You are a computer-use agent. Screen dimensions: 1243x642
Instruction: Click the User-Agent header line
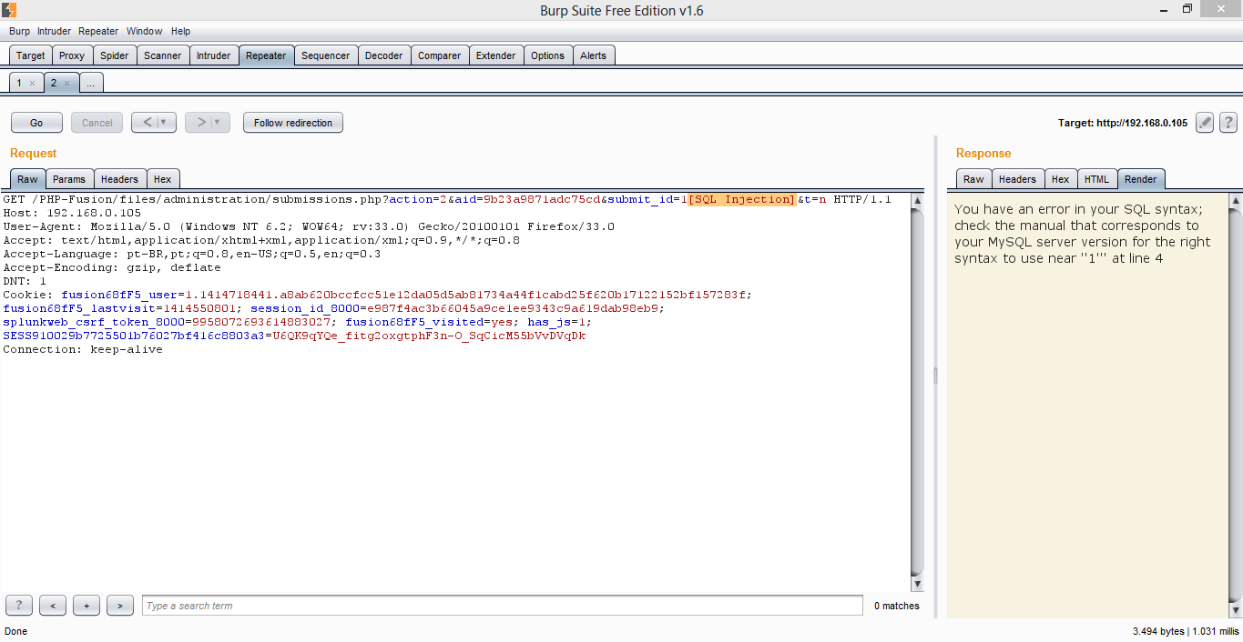click(x=309, y=226)
